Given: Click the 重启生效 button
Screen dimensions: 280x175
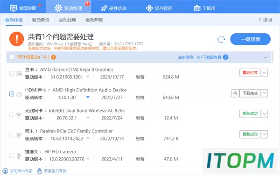Looking at the screenshot, I should point(250,73).
